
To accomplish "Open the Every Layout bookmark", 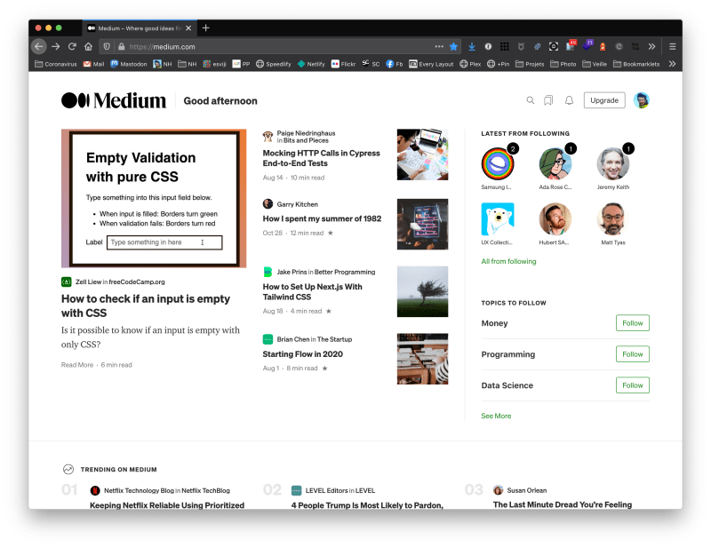I will (431, 64).
